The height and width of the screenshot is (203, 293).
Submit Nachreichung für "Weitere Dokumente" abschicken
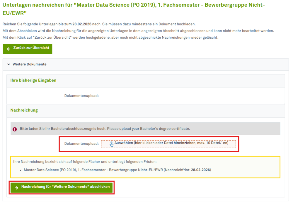65,187
